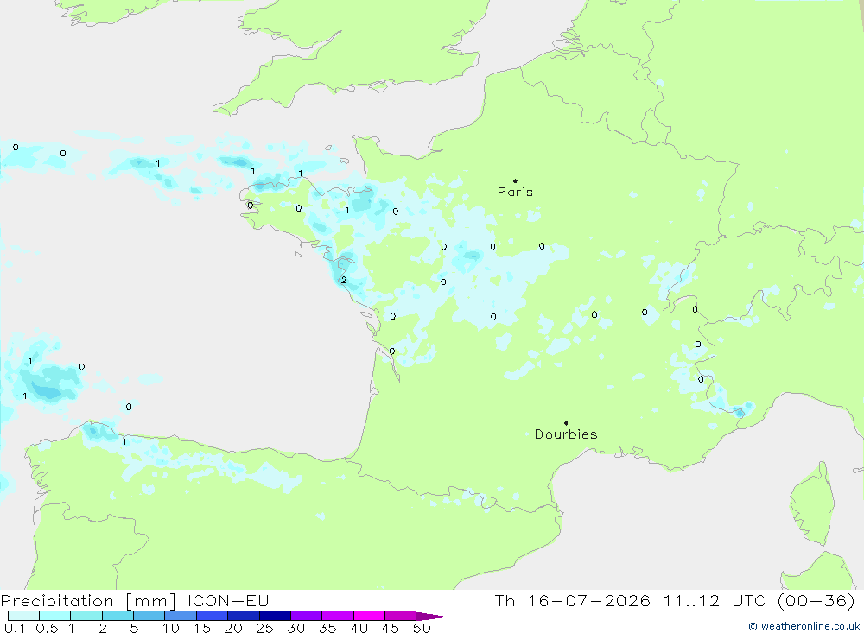Pick the 0.5–1 mm legend color swatch
This screenshot has width=864, height=633.
[55, 616]
